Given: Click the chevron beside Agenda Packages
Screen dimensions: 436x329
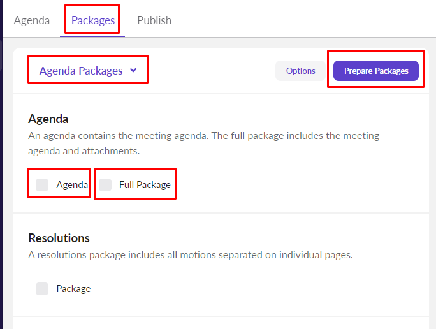Looking at the screenshot, I should coord(133,71).
